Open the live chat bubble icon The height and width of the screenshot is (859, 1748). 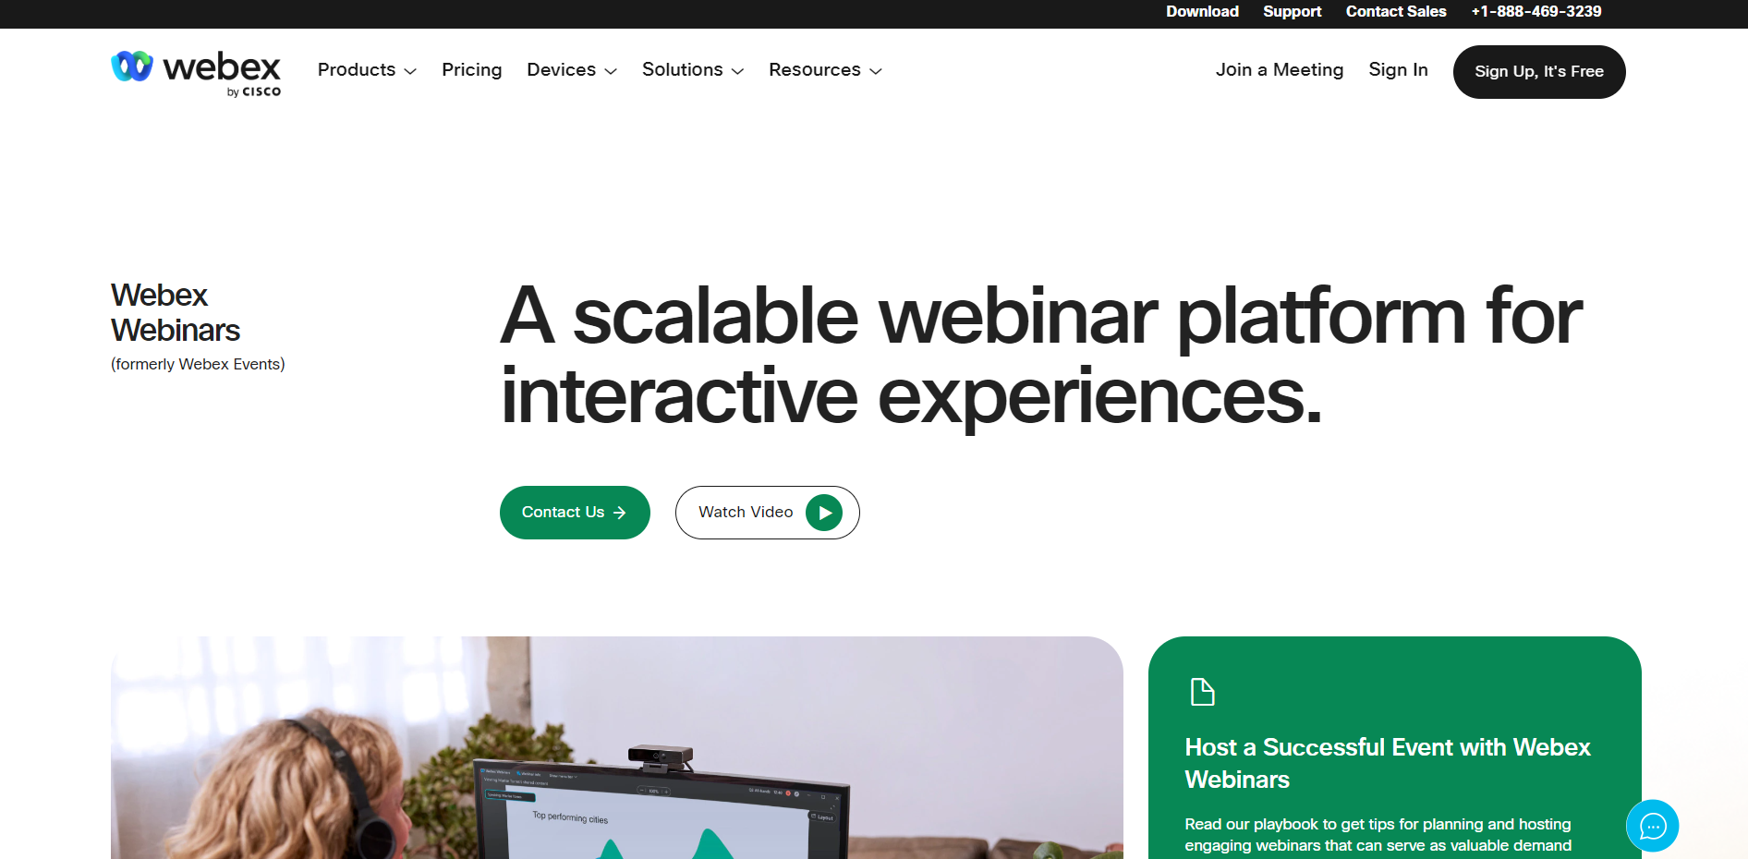(1652, 826)
